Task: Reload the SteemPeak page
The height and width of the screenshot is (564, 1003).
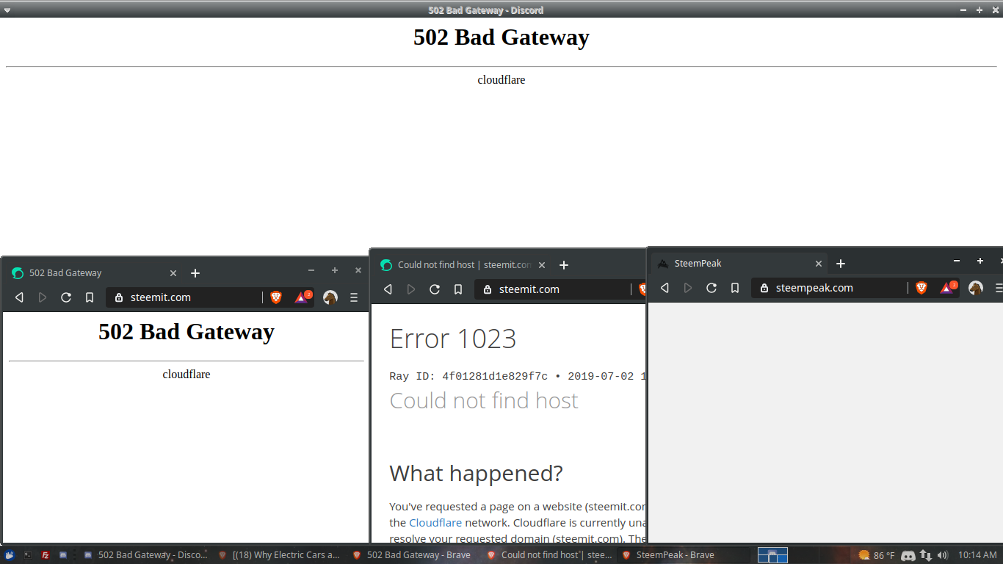Action: (x=711, y=288)
